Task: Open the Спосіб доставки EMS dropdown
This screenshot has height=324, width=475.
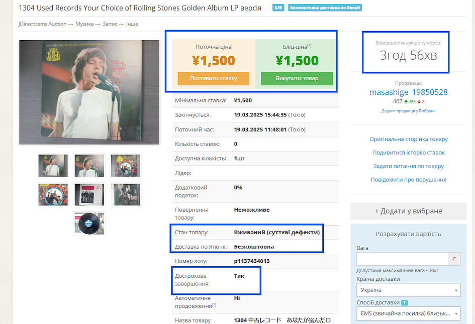Action: click(x=408, y=313)
